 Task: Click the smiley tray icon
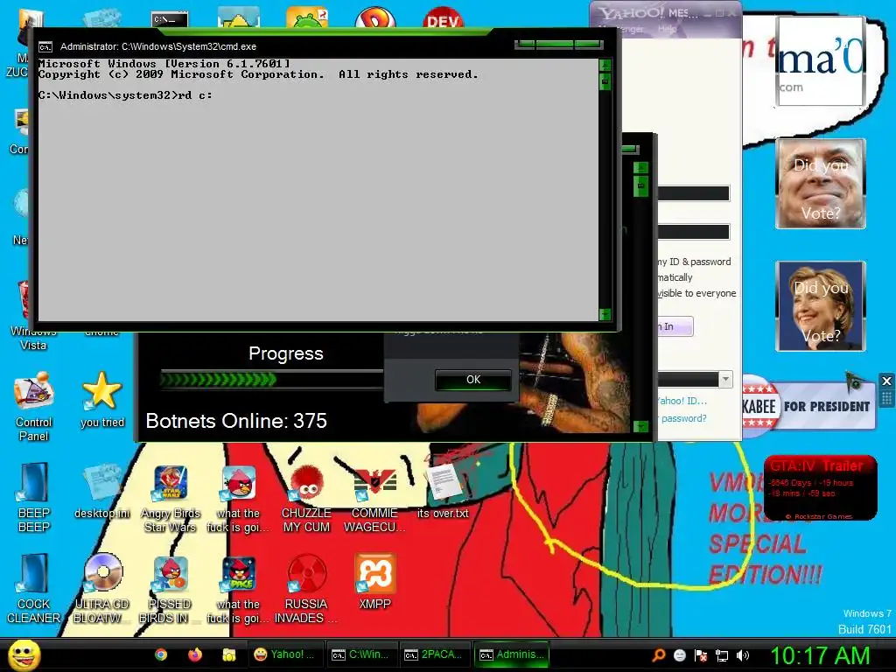(679, 655)
